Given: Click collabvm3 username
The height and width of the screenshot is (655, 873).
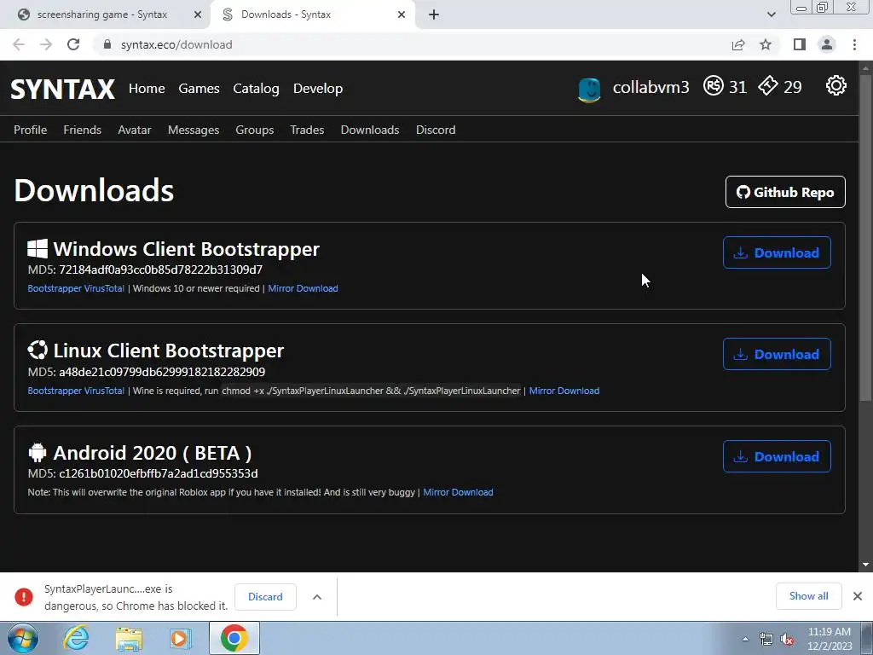Looking at the screenshot, I should [650, 88].
